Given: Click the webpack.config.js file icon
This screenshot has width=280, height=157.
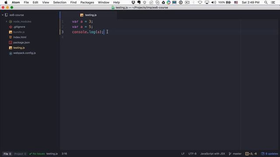Looking at the screenshot, I should click(x=10, y=53).
